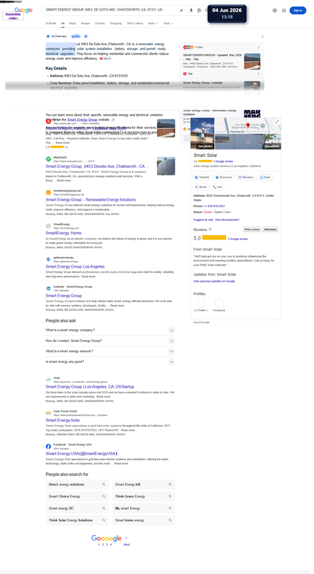Open 'Smart Energy Group - Renewable Energy Solutions' result
Image resolution: width=314 pixels, height=574 pixels.
pos(90,200)
